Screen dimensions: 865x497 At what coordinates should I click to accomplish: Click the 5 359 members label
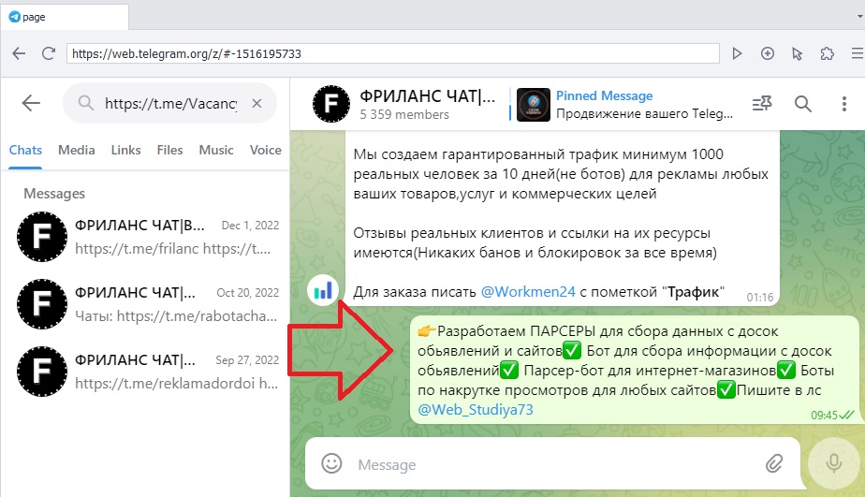pyautogui.click(x=404, y=115)
